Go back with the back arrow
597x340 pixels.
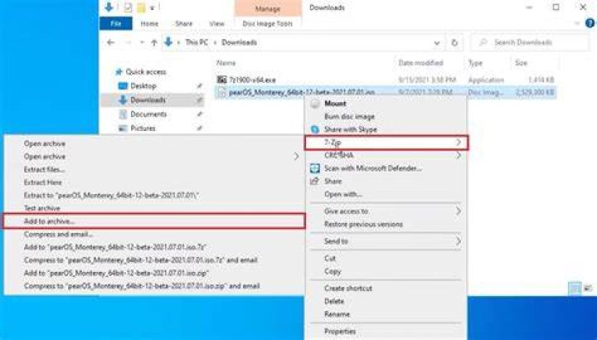point(110,42)
